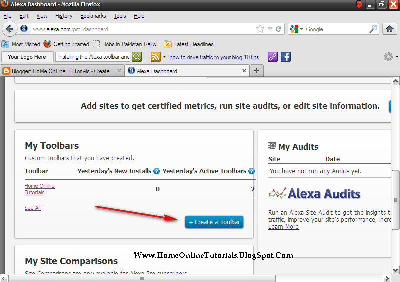Click the vertical scrollbar up arrow
The width and height of the screenshot is (400, 282).
coord(395,81)
